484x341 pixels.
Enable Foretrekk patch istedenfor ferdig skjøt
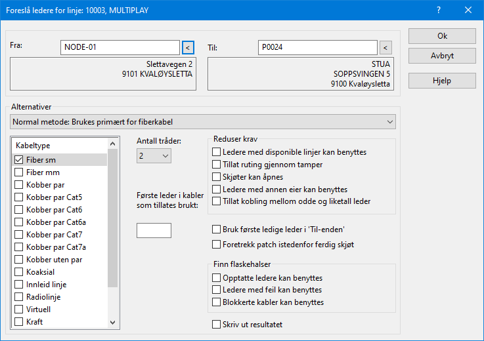coord(216,245)
